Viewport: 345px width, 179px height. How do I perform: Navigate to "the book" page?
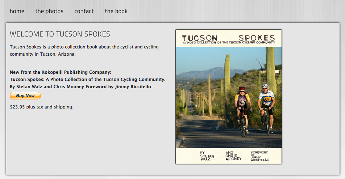coord(116,11)
